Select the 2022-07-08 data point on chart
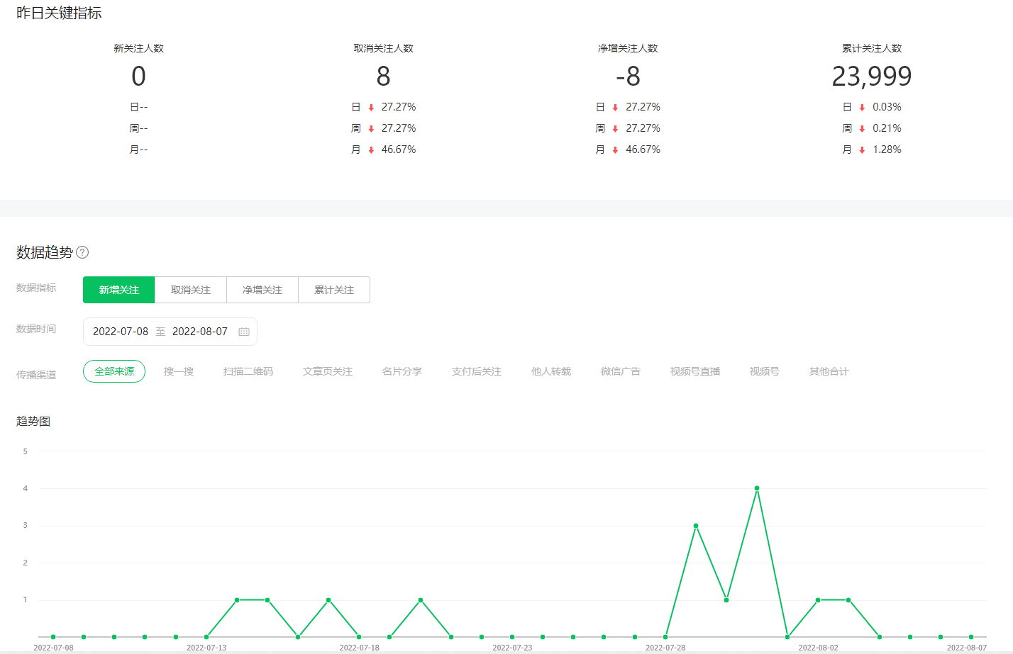1013x654 pixels. [53, 637]
